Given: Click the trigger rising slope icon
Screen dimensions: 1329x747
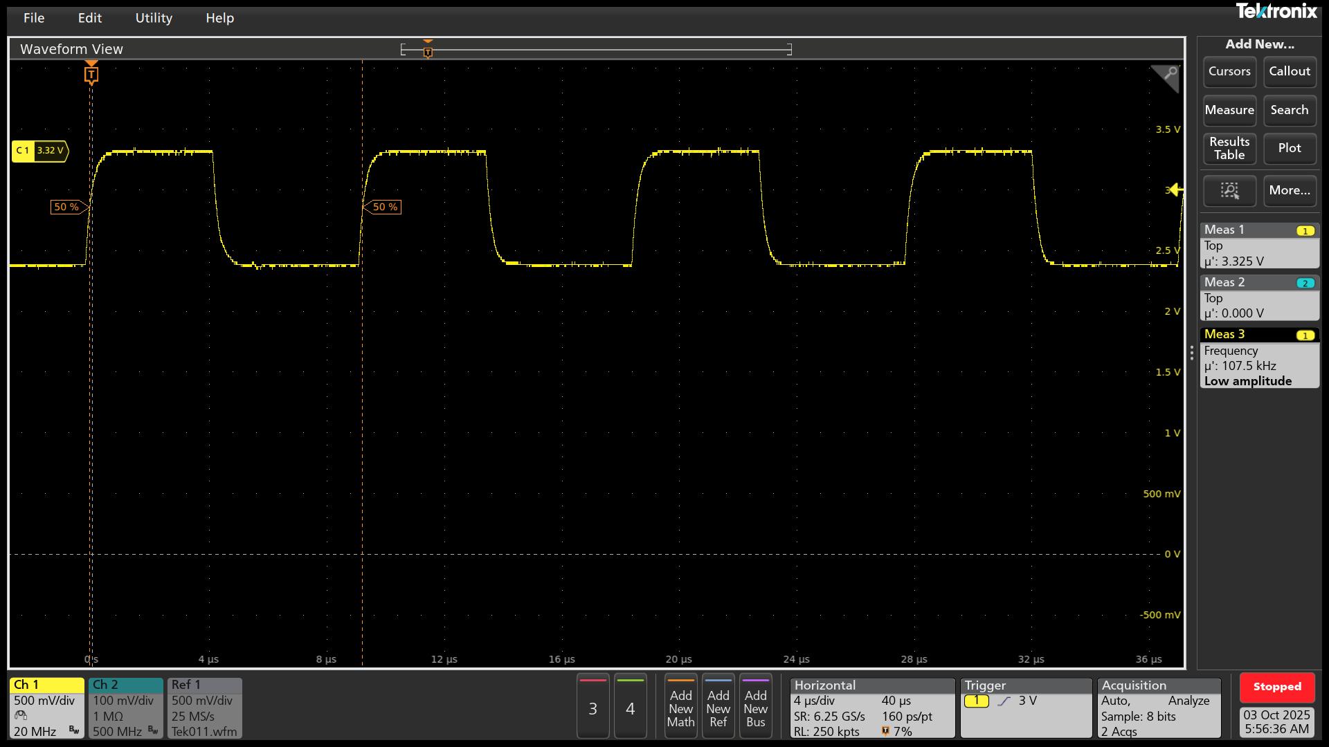Looking at the screenshot, I should (x=1004, y=701).
